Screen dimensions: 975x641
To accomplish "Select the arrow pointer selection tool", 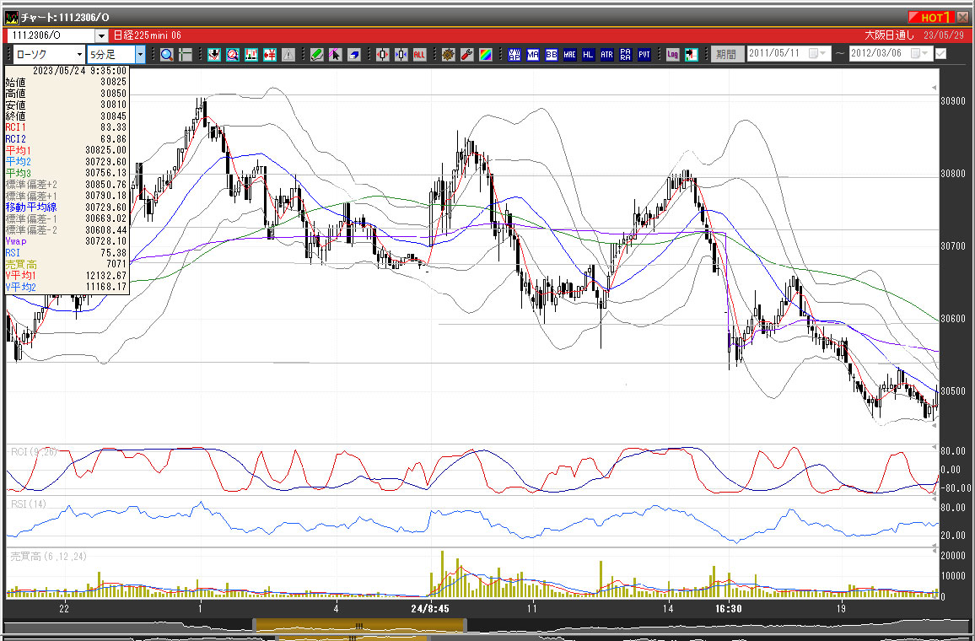I will pos(335,55).
